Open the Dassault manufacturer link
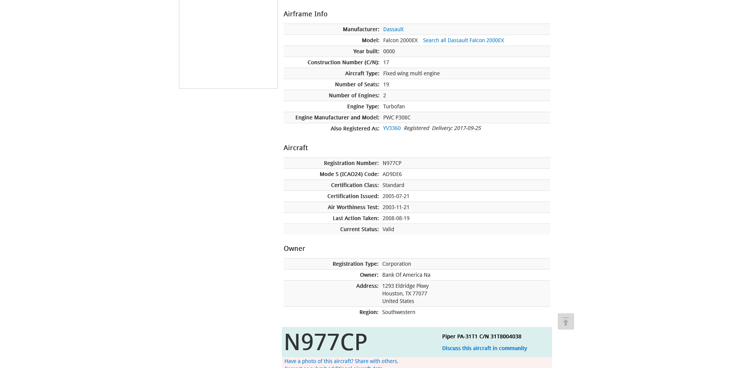731x368 pixels. coord(393,29)
